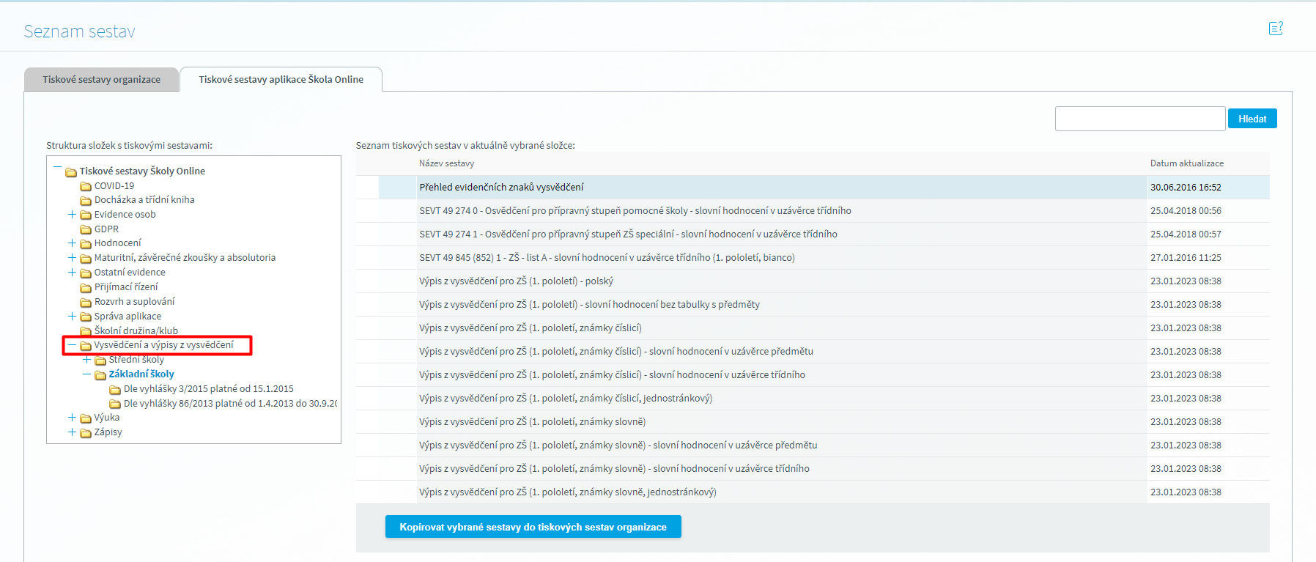Screen dimensions: 1316x562
Task: Focus the search text field beside Hledat
Action: pyautogui.click(x=1139, y=119)
